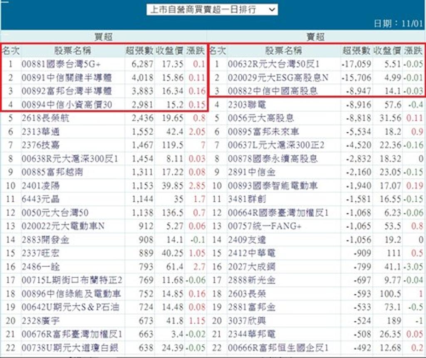Click the -3.05 change for 大成鋼
Image resolution: width=426 pixels, height=358 pixels.
point(413,267)
